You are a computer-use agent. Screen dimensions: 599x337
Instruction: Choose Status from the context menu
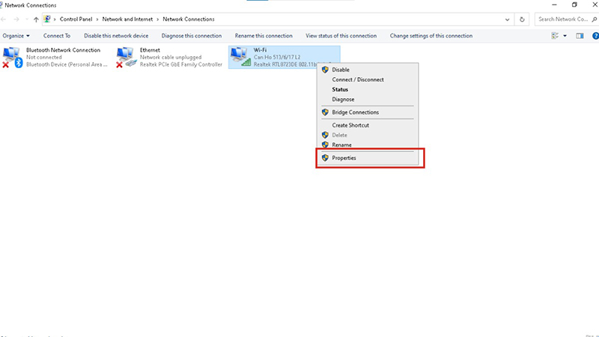[x=340, y=89]
